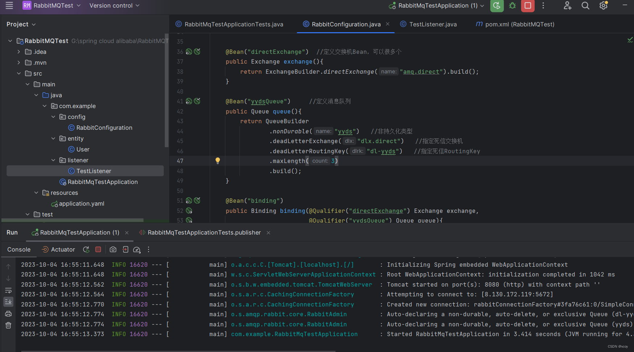634x352 pixels.
Task: Toggle scroll to end in console
Action: click(x=8, y=301)
